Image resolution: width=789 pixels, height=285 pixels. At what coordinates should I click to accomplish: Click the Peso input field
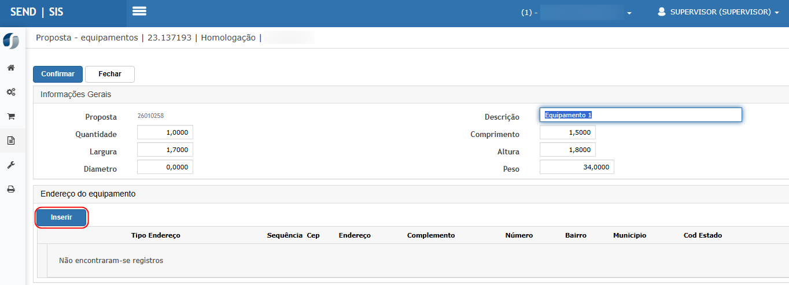[x=577, y=167]
